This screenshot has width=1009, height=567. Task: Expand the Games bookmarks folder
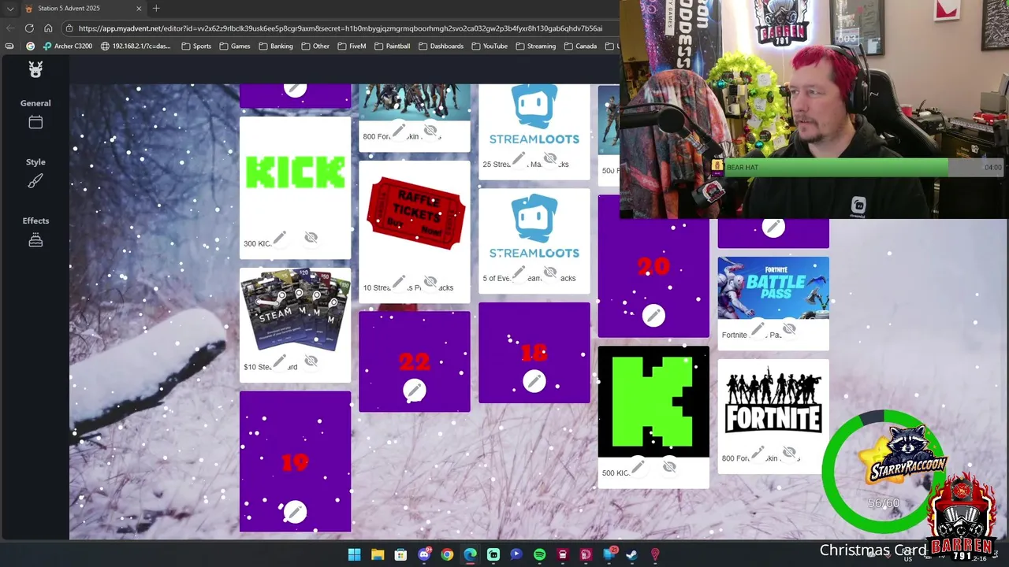tap(235, 46)
